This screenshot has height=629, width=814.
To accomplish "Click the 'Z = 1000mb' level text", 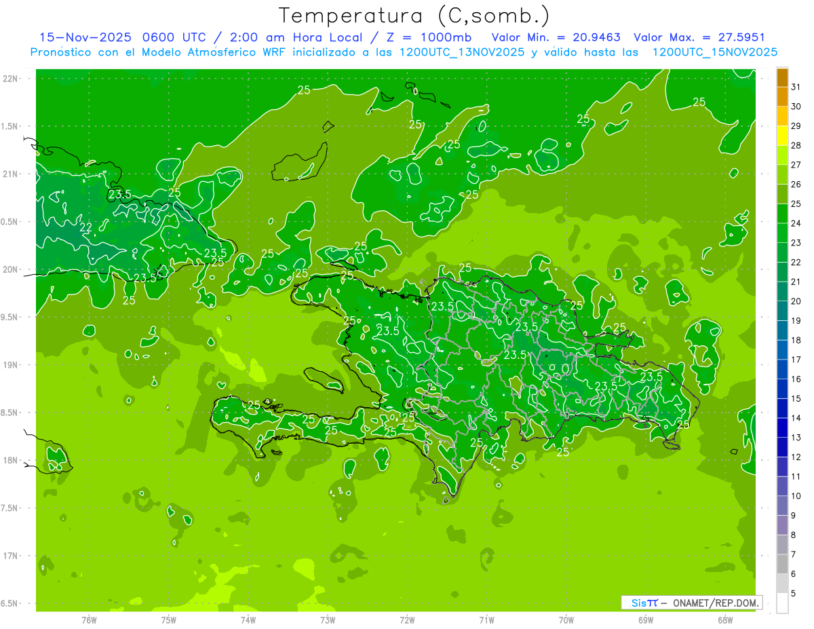I will [429, 37].
